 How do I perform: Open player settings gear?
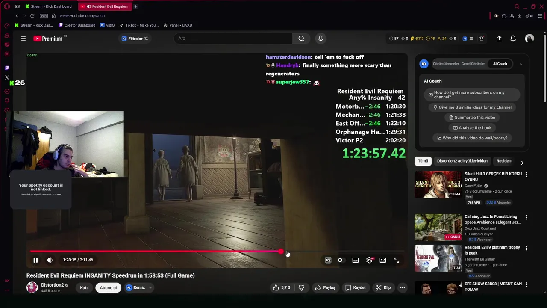coord(369,260)
